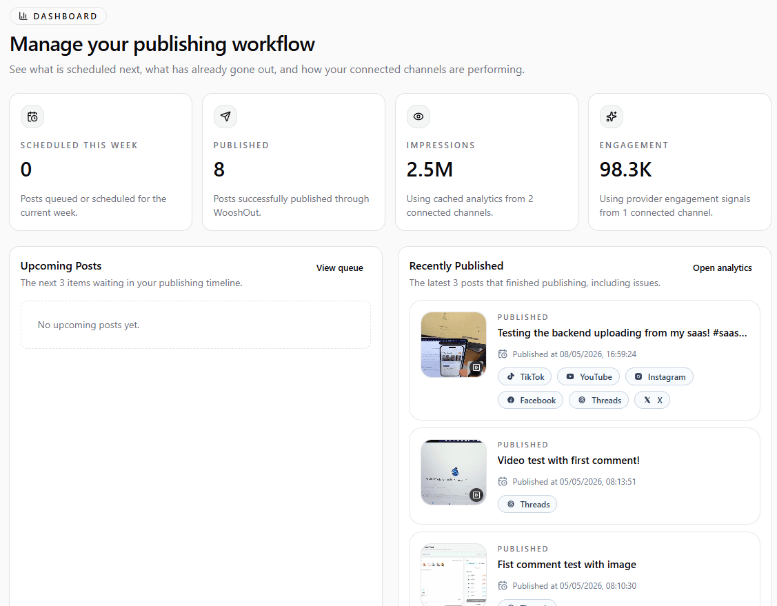Click timestamp Published at 05/05/2026, 08:13:51

click(x=574, y=481)
